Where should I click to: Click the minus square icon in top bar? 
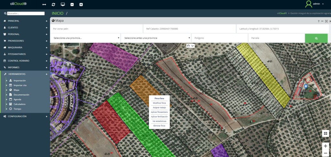pos(72,5)
